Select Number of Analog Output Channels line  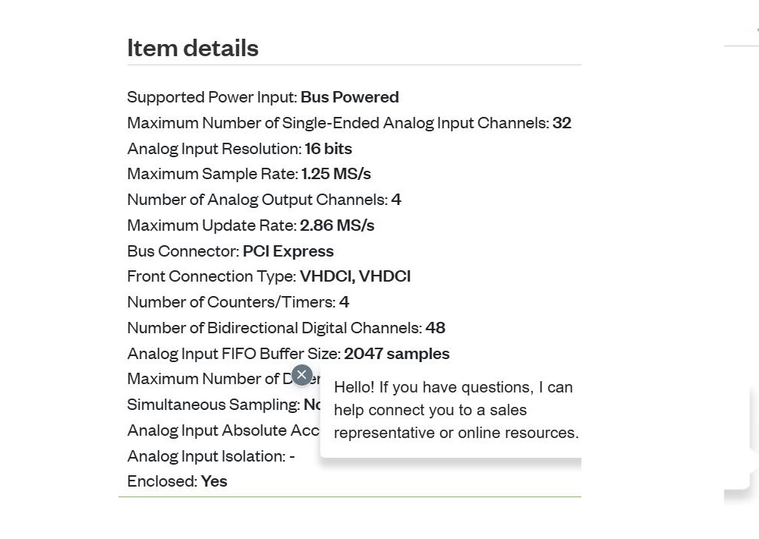264,200
